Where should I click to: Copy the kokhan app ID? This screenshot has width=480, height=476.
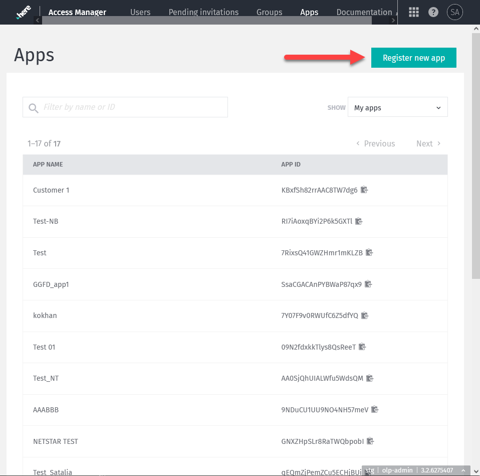tap(365, 315)
